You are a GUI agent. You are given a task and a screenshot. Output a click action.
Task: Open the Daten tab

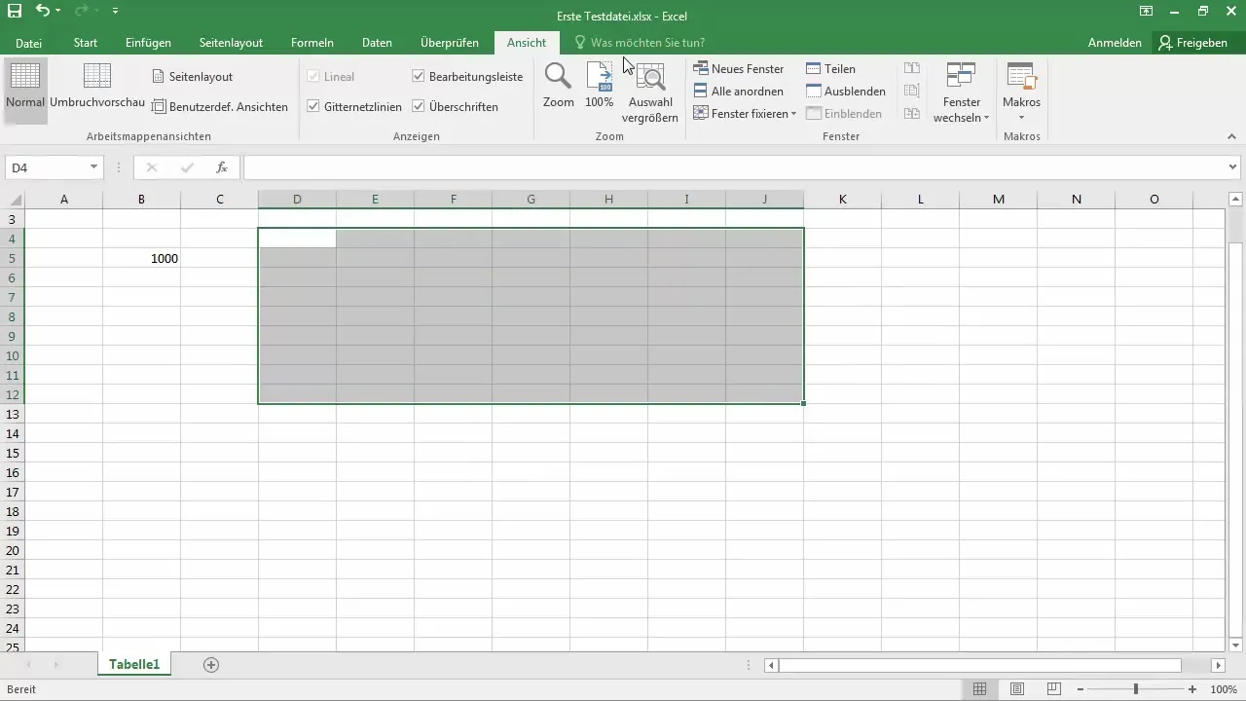(377, 43)
